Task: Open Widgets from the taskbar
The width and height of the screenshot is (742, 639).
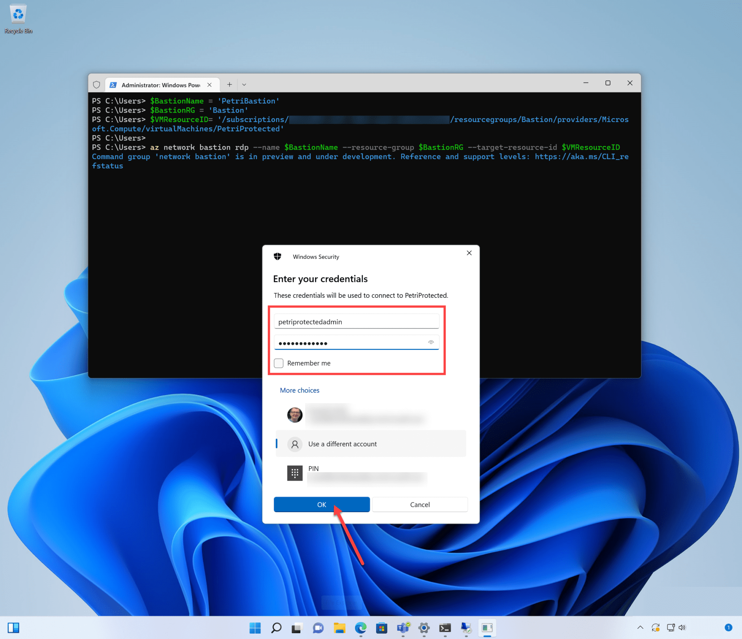Action: click(x=13, y=628)
